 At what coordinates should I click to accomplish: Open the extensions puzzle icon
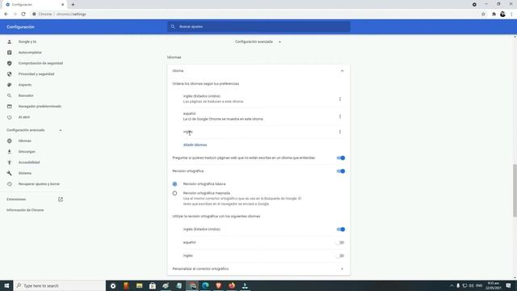point(494,15)
